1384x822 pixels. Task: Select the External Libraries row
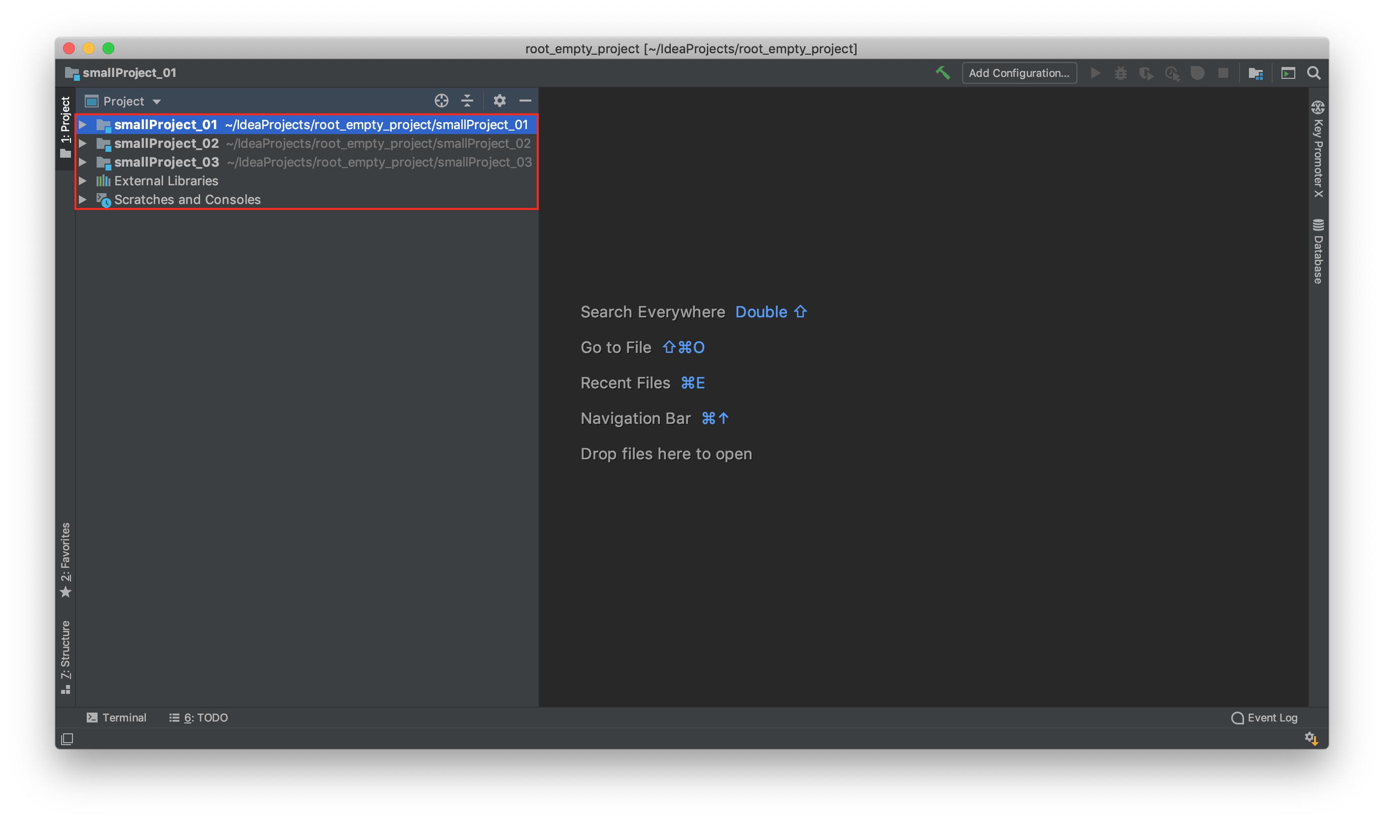pos(306,180)
